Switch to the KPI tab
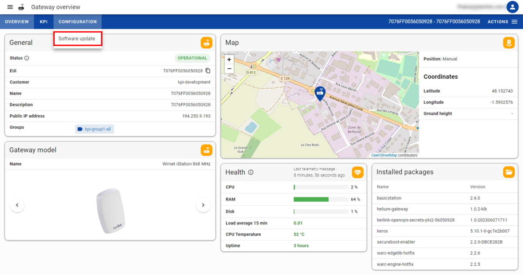This screenshot has height=274, width=523. [x=44, y=22]
